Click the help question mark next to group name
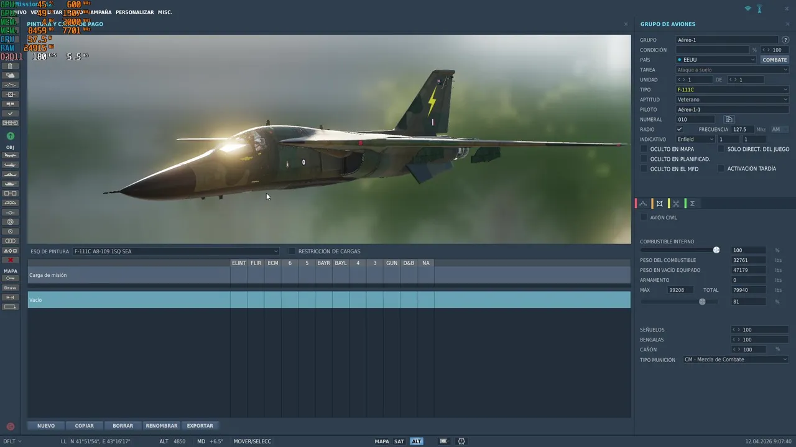This screenshot has width=796, height=447. pyautogui.click(x=785, y=40)
